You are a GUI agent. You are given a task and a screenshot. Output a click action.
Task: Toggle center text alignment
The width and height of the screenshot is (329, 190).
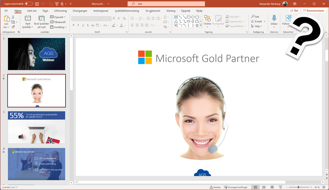(137, 25)
